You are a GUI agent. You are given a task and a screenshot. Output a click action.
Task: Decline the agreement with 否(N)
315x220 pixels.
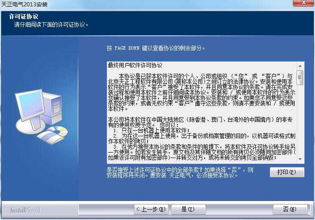tap(290, 209)
